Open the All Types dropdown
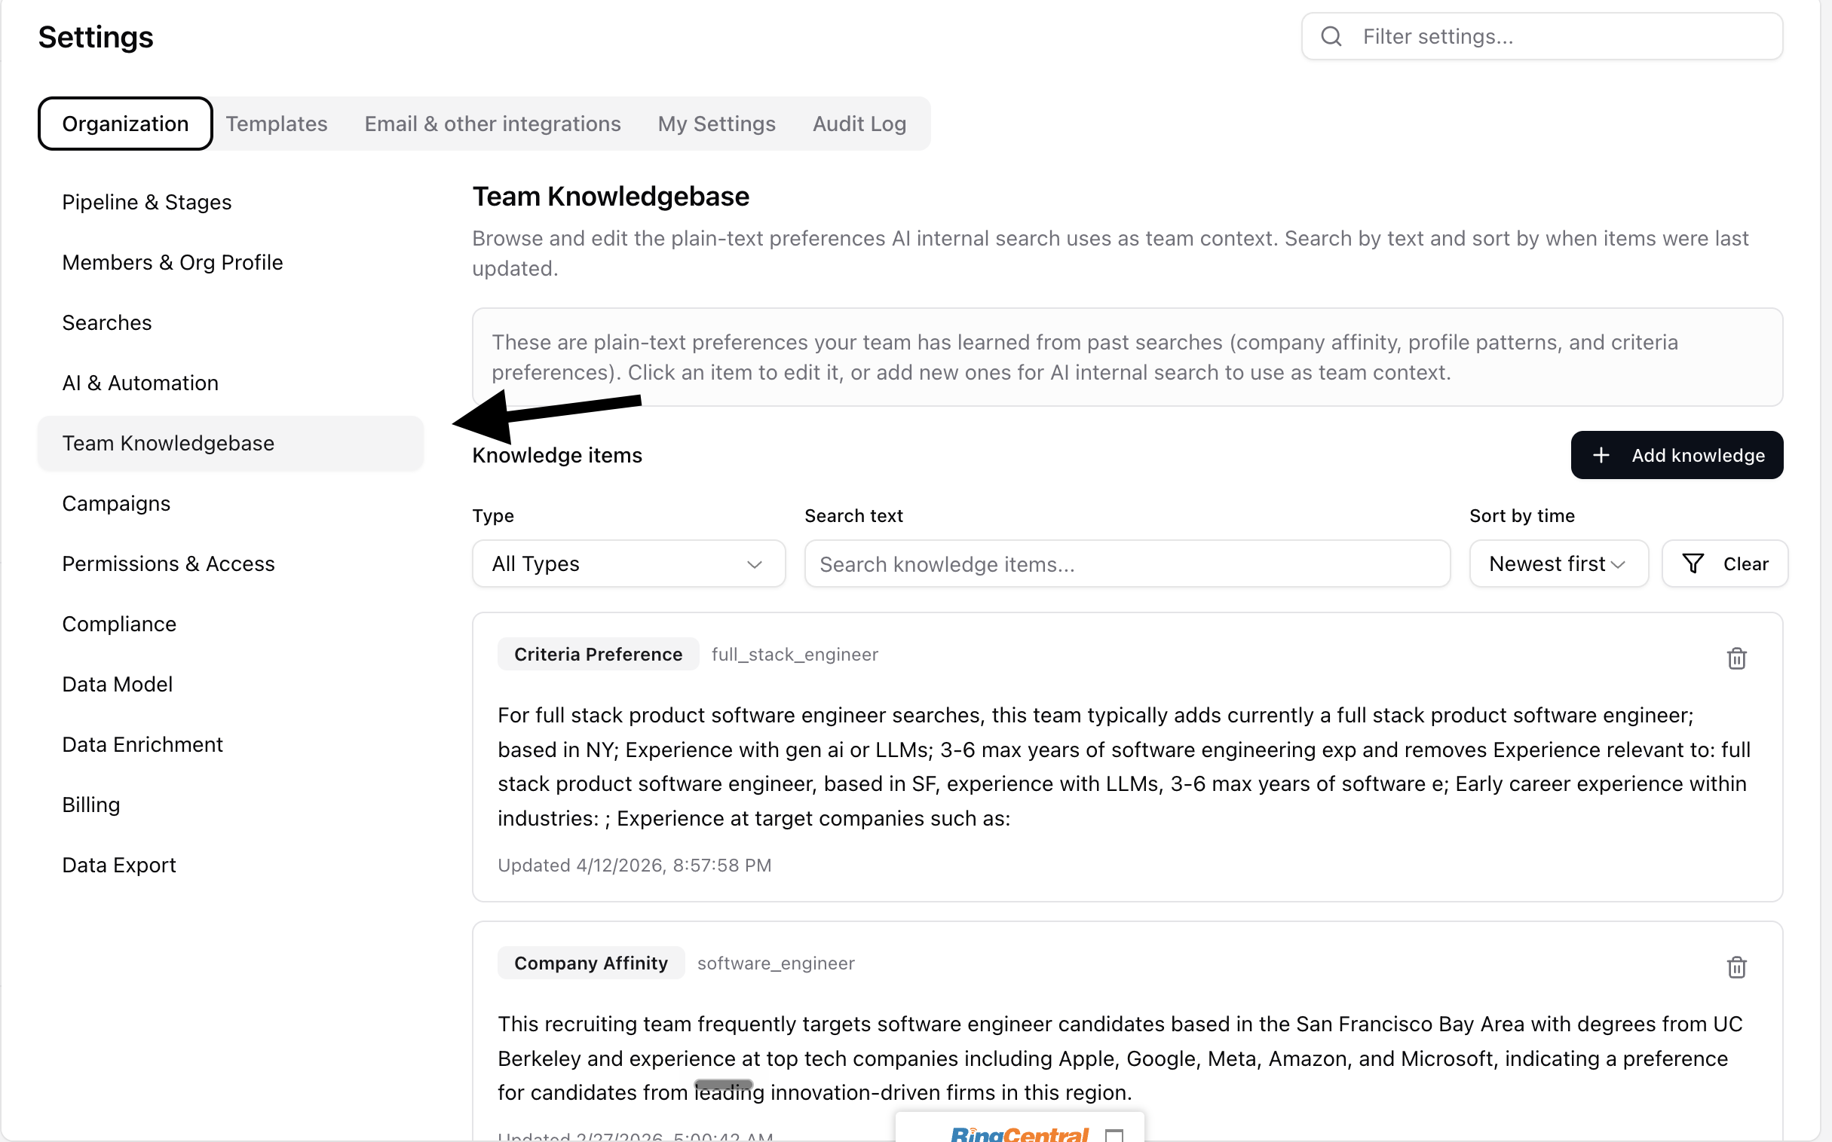 click(628, 563)
